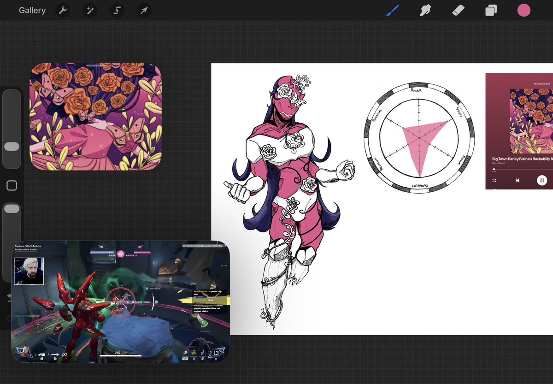Image resolution: width=553 pixels, height=384 pixels.
Task: Click the 'Durability' label on stats wheel
Action: pos(419,185)
